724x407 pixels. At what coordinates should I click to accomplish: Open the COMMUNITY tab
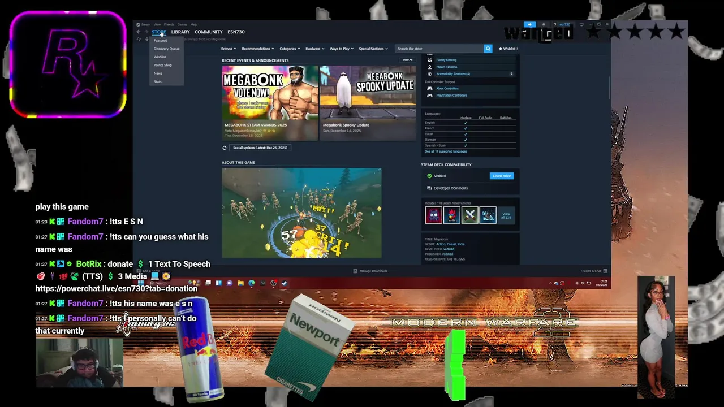pyautogui.click(x=209, y=32)
